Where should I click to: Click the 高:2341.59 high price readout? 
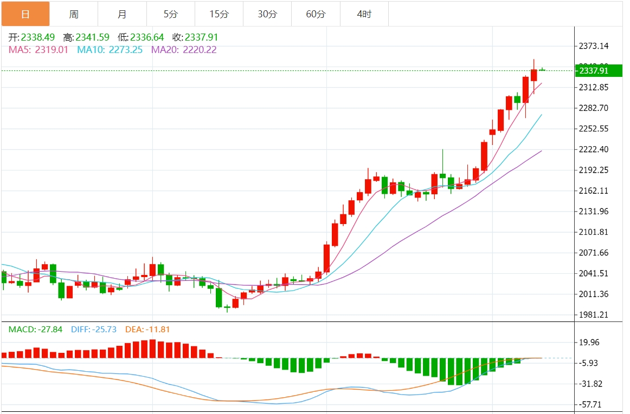point(86,37)
